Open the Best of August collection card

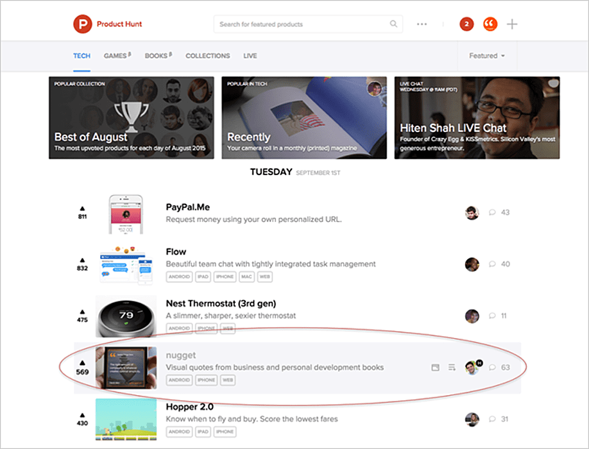[132, 118]
